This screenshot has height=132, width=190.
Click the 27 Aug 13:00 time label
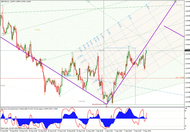coord(61,131)
